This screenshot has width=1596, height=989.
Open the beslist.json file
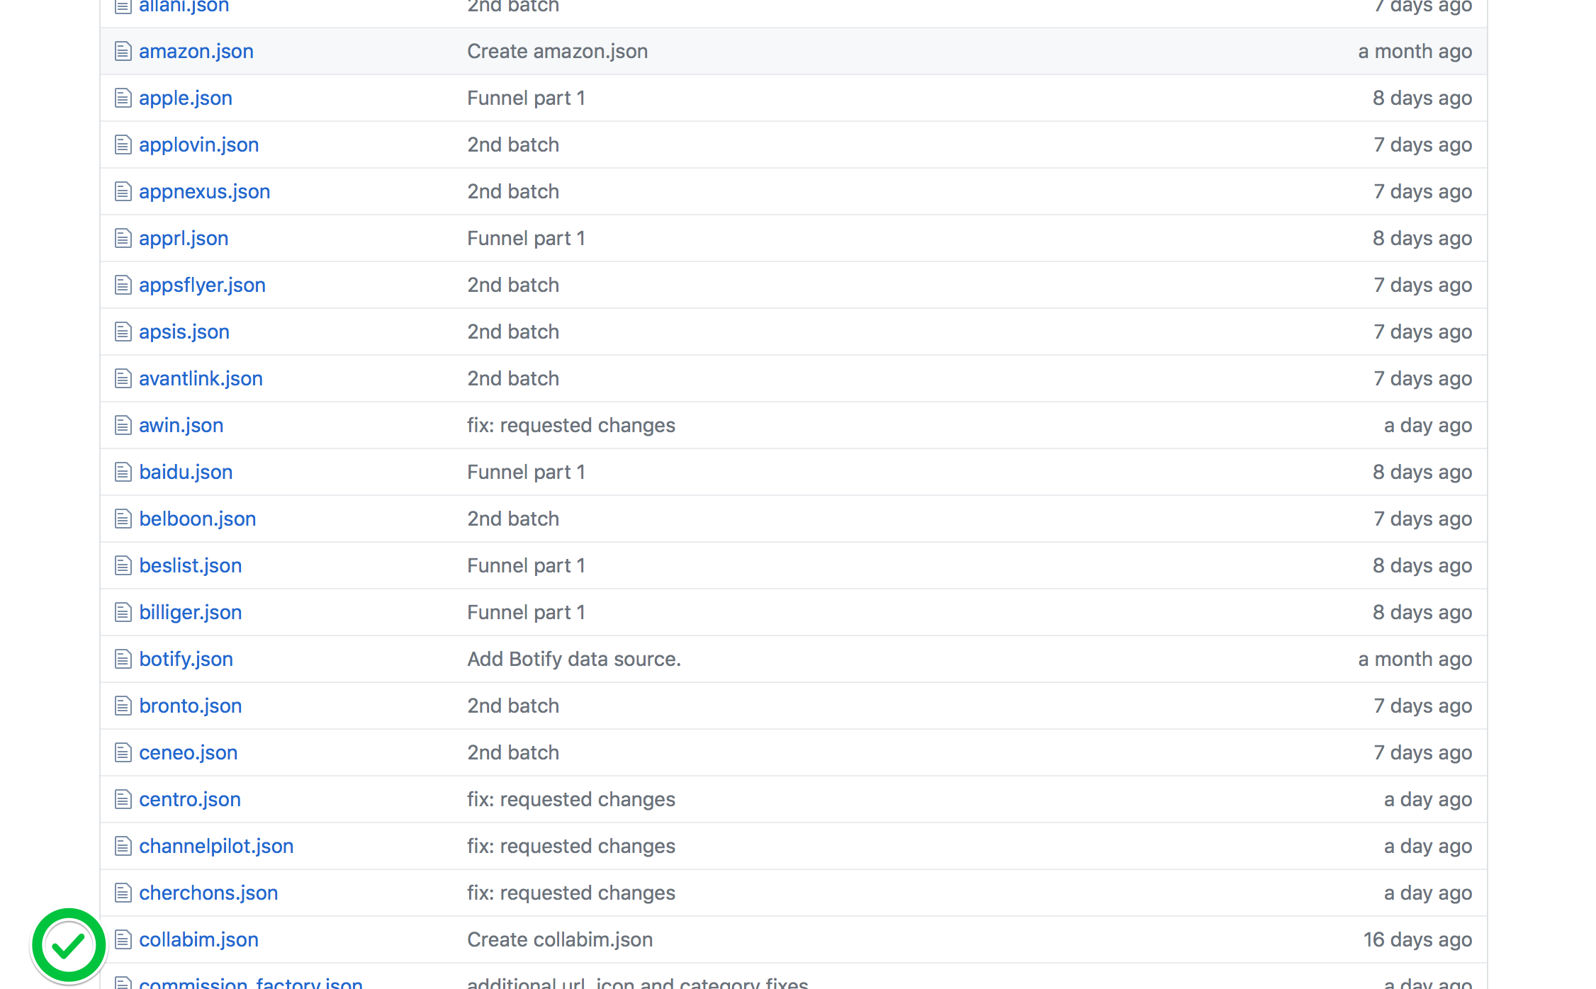[191, 565]
